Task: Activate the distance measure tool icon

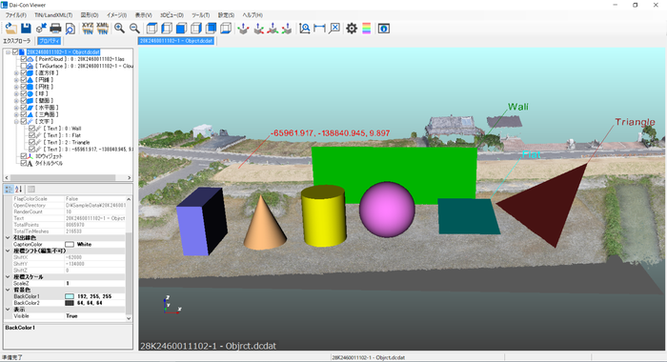Action: tap(319, 29)
